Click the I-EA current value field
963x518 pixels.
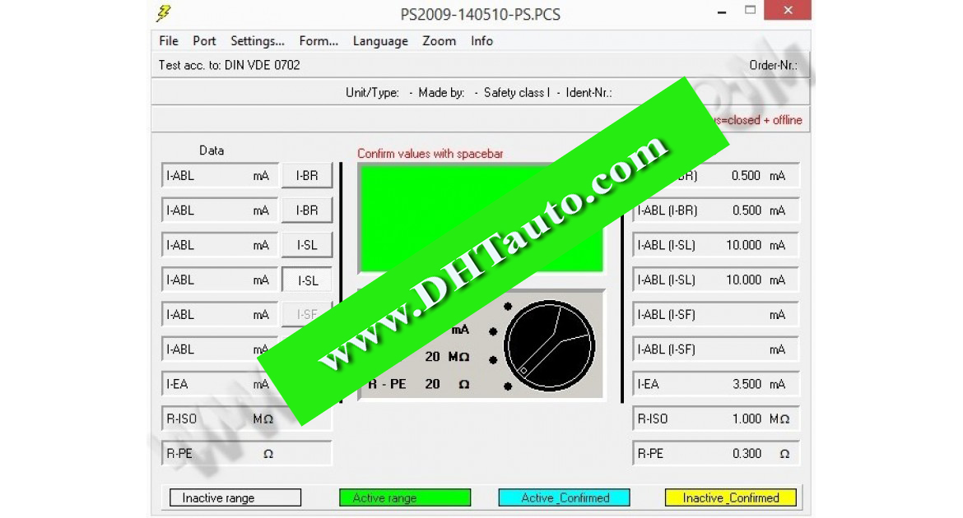click(715, 383)
